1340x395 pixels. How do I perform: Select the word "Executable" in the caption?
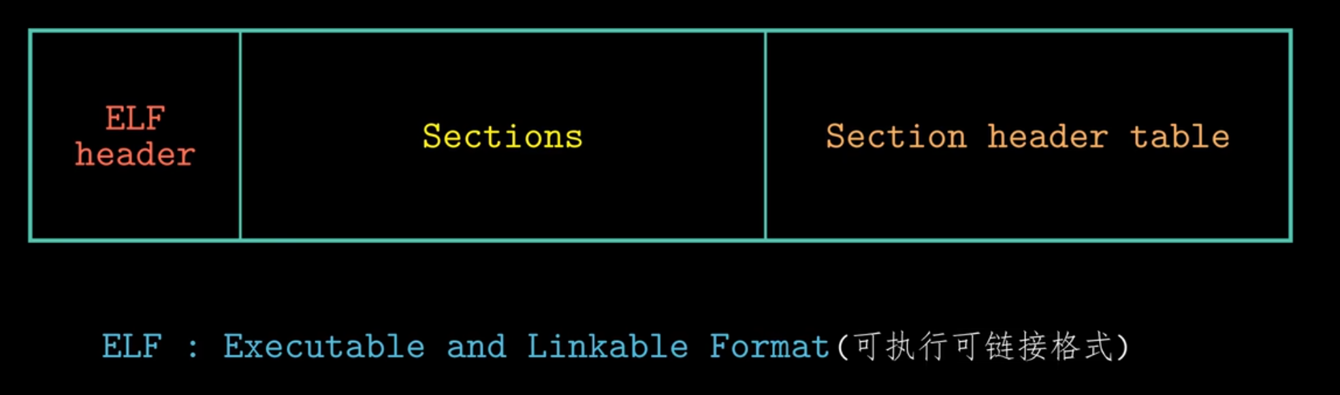324,346
